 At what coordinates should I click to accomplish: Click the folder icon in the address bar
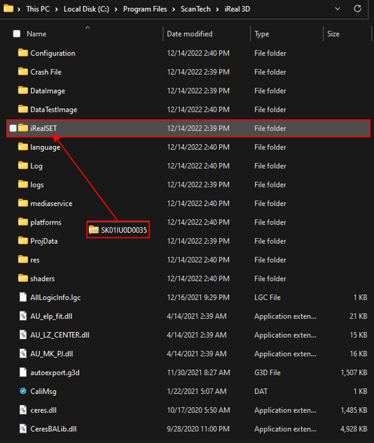[9, 9]
